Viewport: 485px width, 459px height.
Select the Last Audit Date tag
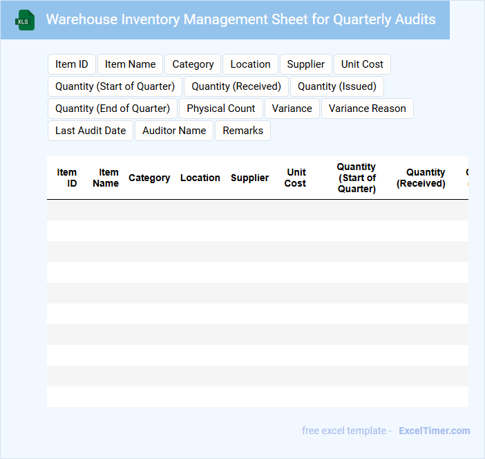[91, 131]
